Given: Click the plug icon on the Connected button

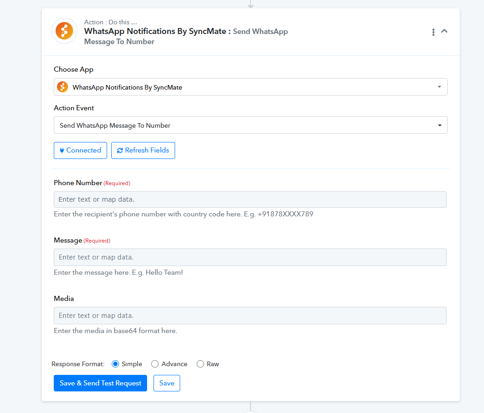Looking at the screenshot, I should point(62,150).
